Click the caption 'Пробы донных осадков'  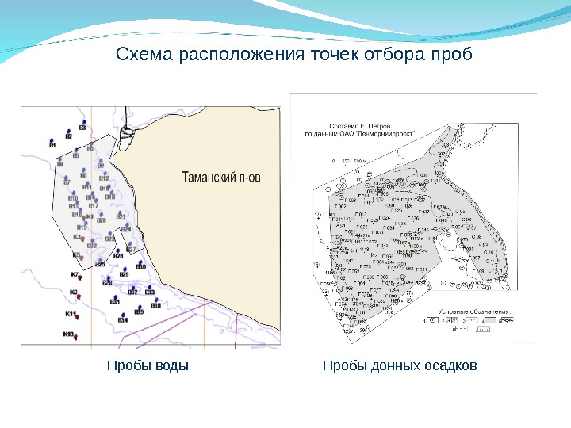(x=400, y=365)
